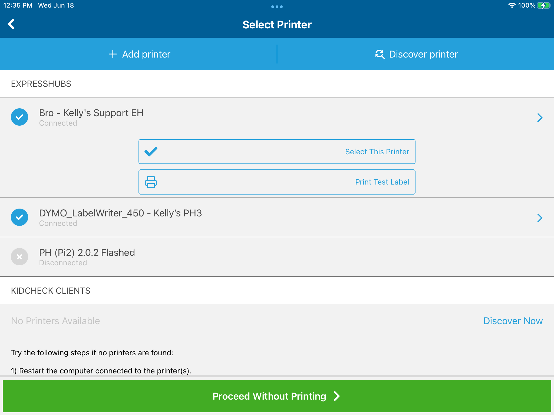Open the three-dot multitasking menu at top
The height and width of the screenshot is (415, 554).
277,7
